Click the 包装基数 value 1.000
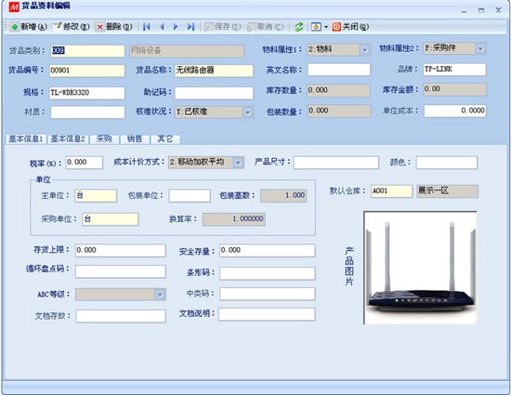Image resolution: width=511 pixels, height=395 pixels. point(283,196)
